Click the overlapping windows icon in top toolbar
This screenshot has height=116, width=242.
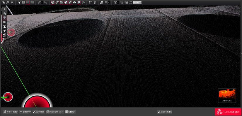[x=8, y=2]
